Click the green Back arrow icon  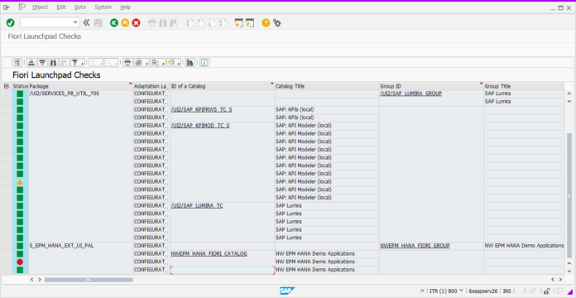(114, 23)
